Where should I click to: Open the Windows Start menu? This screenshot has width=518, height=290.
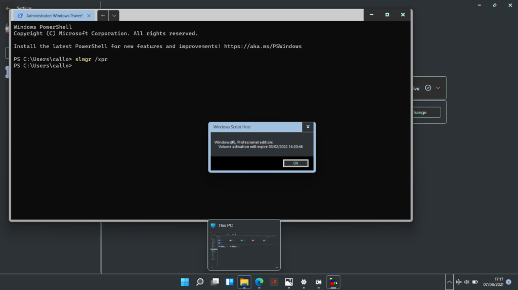click(x=185, y=282)
